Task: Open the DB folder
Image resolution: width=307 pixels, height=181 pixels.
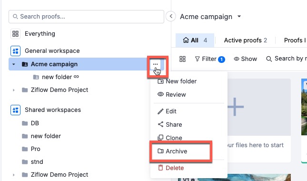Action: click(x=35, y=123)
